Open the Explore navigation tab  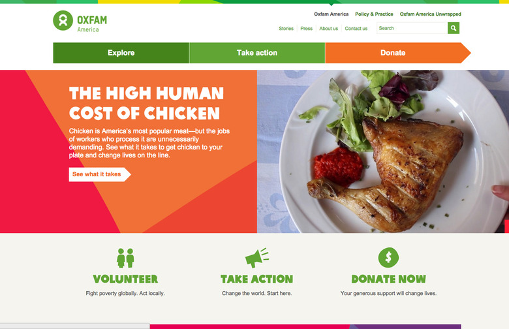[121, 53]
